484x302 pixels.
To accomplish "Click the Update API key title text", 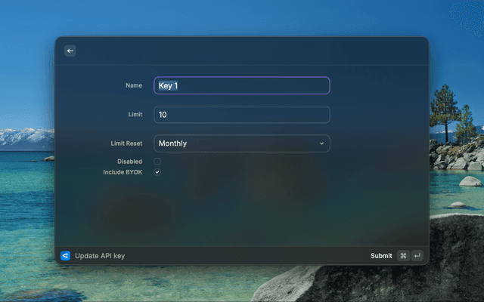I will [x=100, y=256].
